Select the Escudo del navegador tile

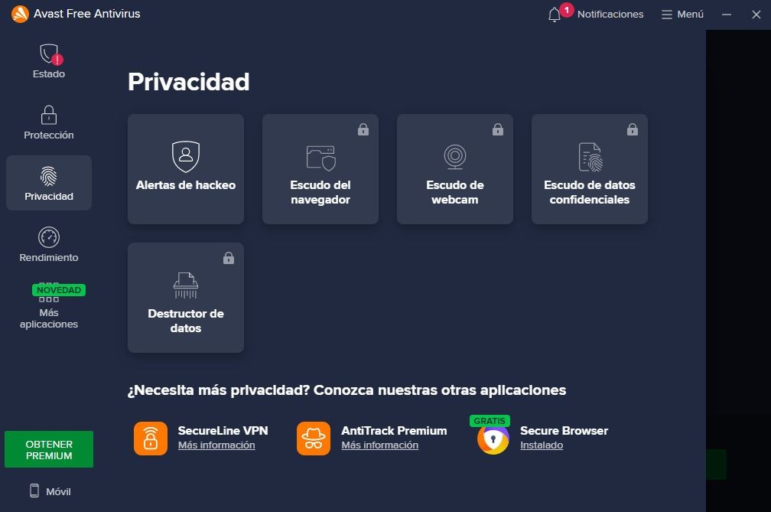click(x=320, y=169)
